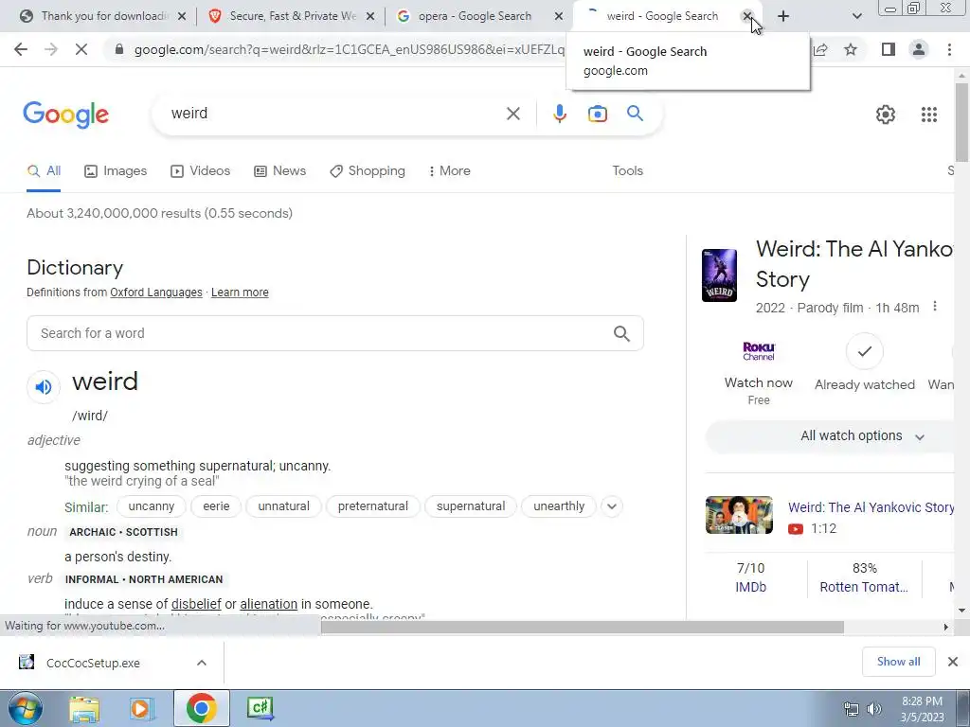Show all downloads
The height and width of the screenshot is (727, 970).
click(898, 662)
